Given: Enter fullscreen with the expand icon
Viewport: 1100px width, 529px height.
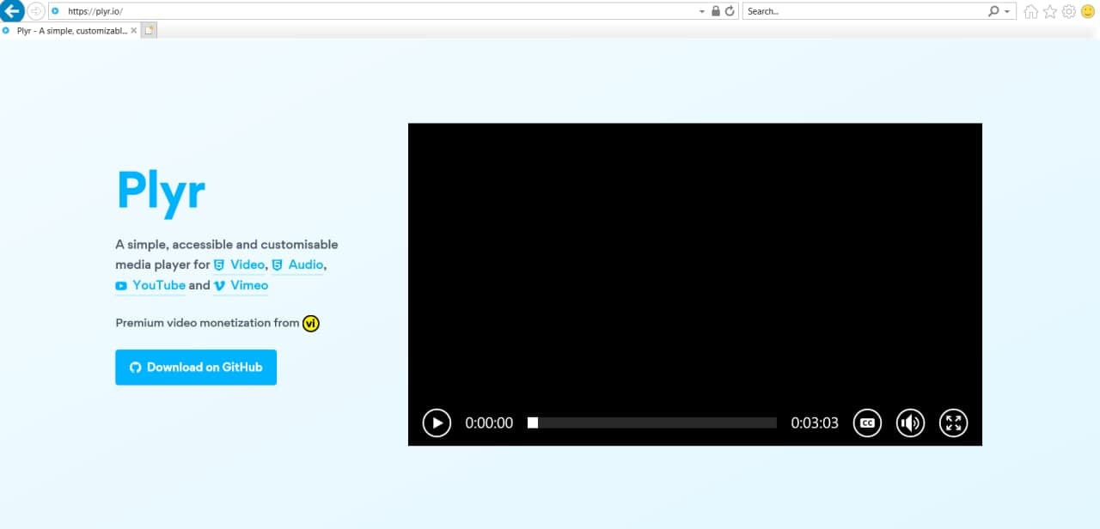Looking at the screenshot, I should click(x=954, y=423).
